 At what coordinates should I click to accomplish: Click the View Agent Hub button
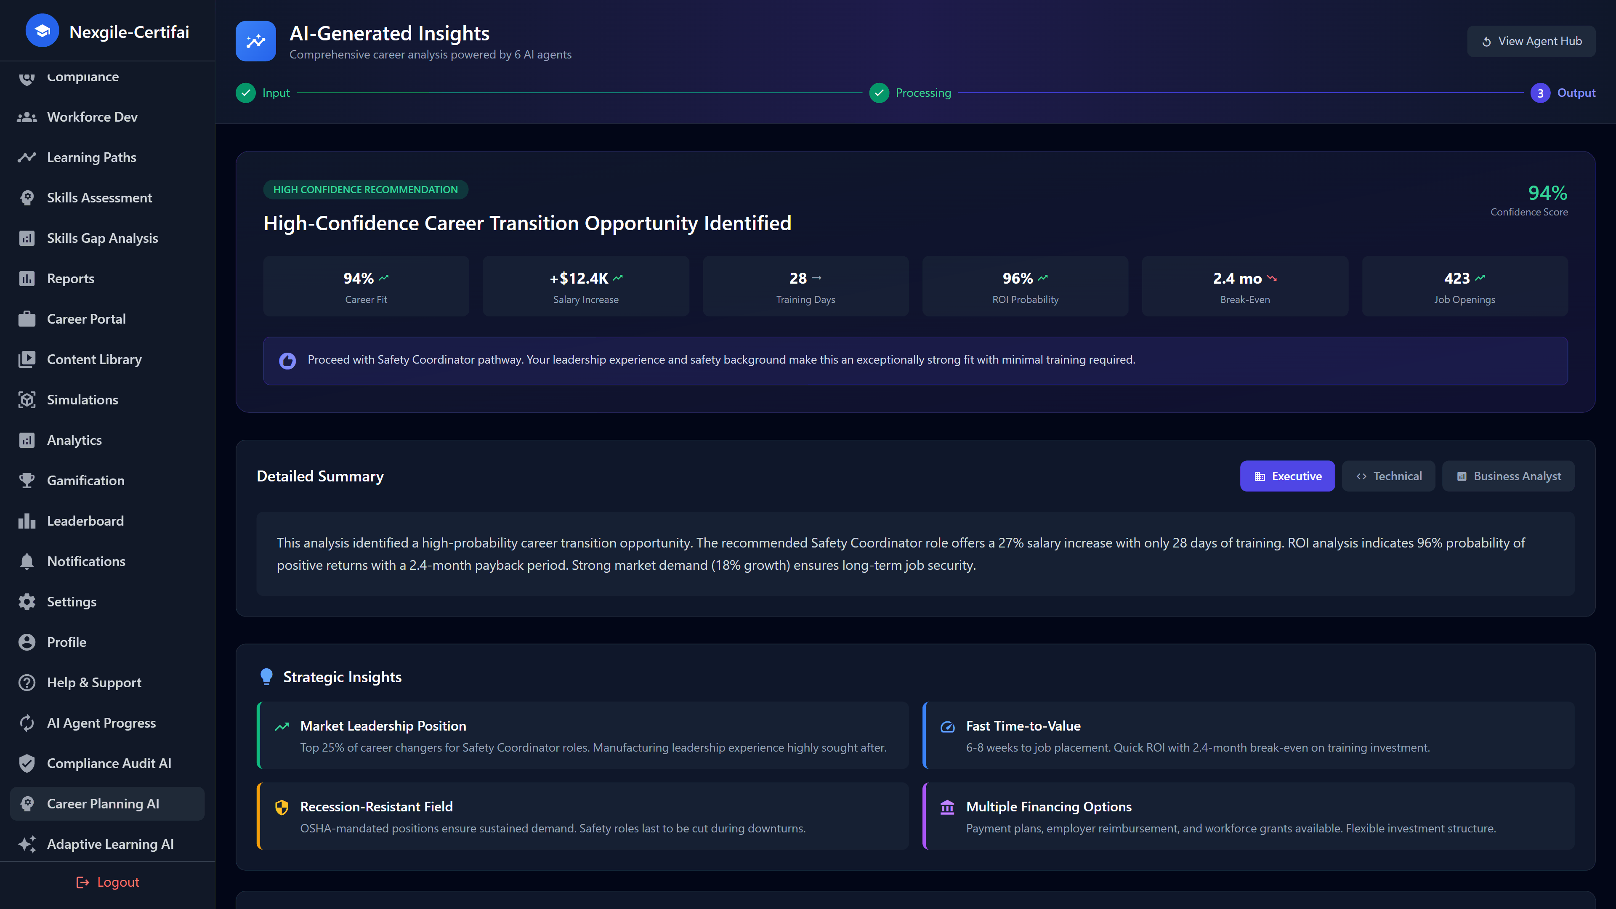point(1531,41)
